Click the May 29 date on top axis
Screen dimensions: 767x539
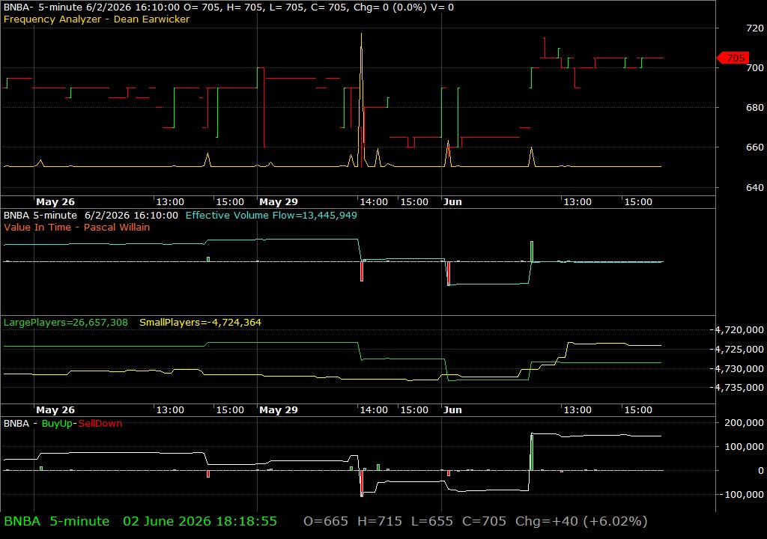[279, 202]
